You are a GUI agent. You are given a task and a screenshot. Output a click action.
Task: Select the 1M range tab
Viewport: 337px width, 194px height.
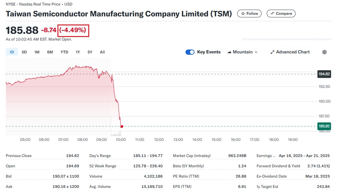pyautogui.click(x=37, y=52)
